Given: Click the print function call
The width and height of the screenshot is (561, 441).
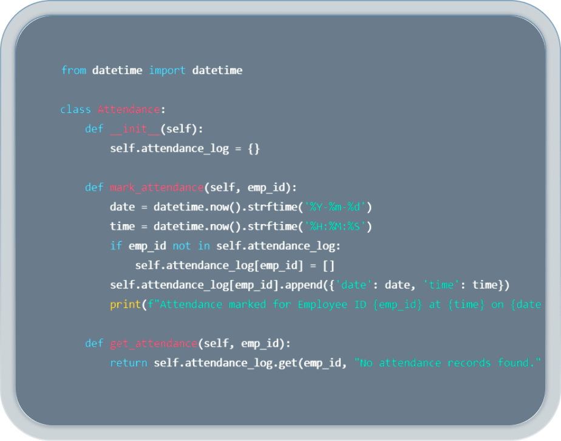Looking at the screenshot, I should point(125,304).
